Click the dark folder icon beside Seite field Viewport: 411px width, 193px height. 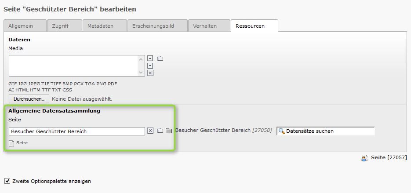tap(169, 130)
